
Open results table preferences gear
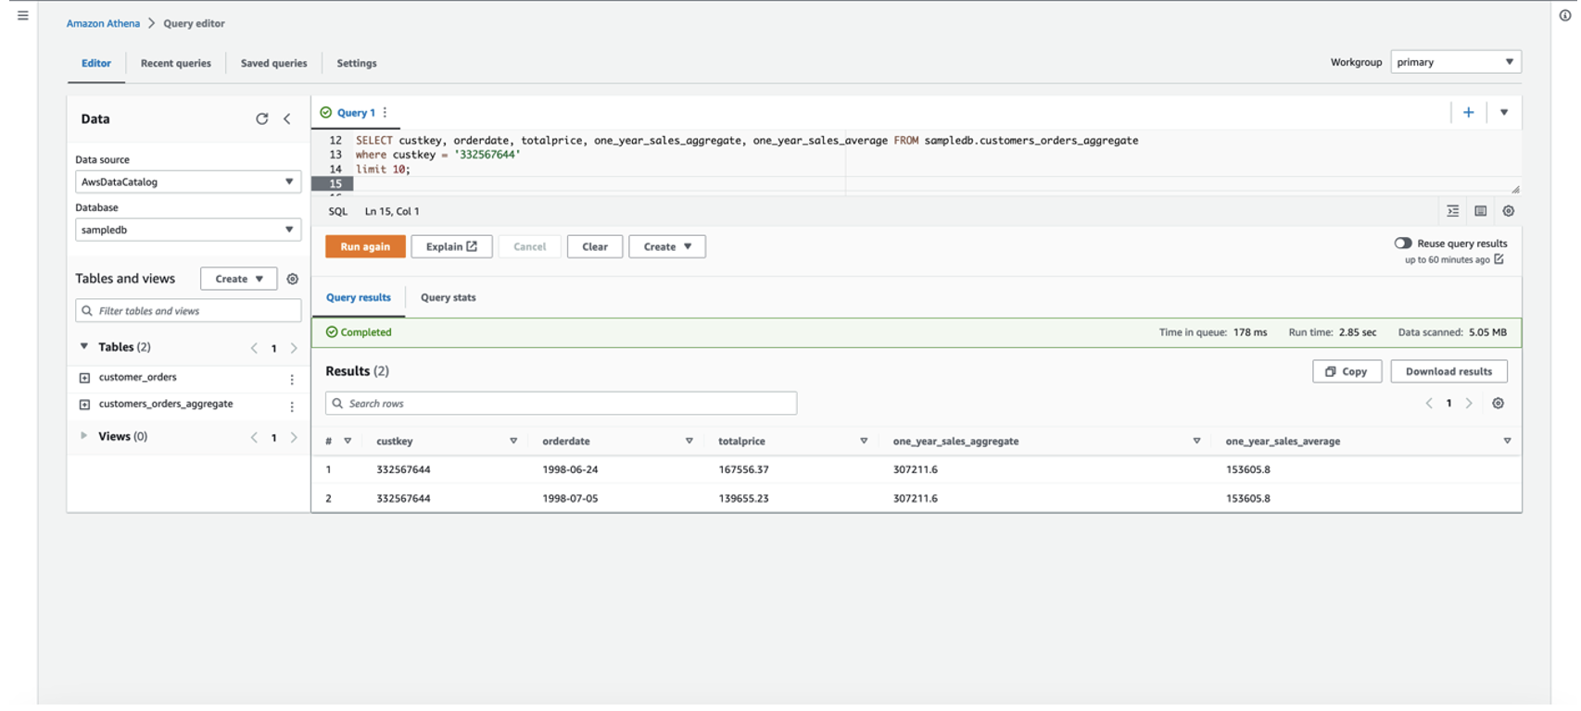[x=1499, y=403]
